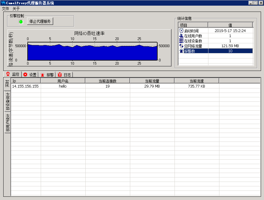Switch to the 设置 tab

point(30,74)
